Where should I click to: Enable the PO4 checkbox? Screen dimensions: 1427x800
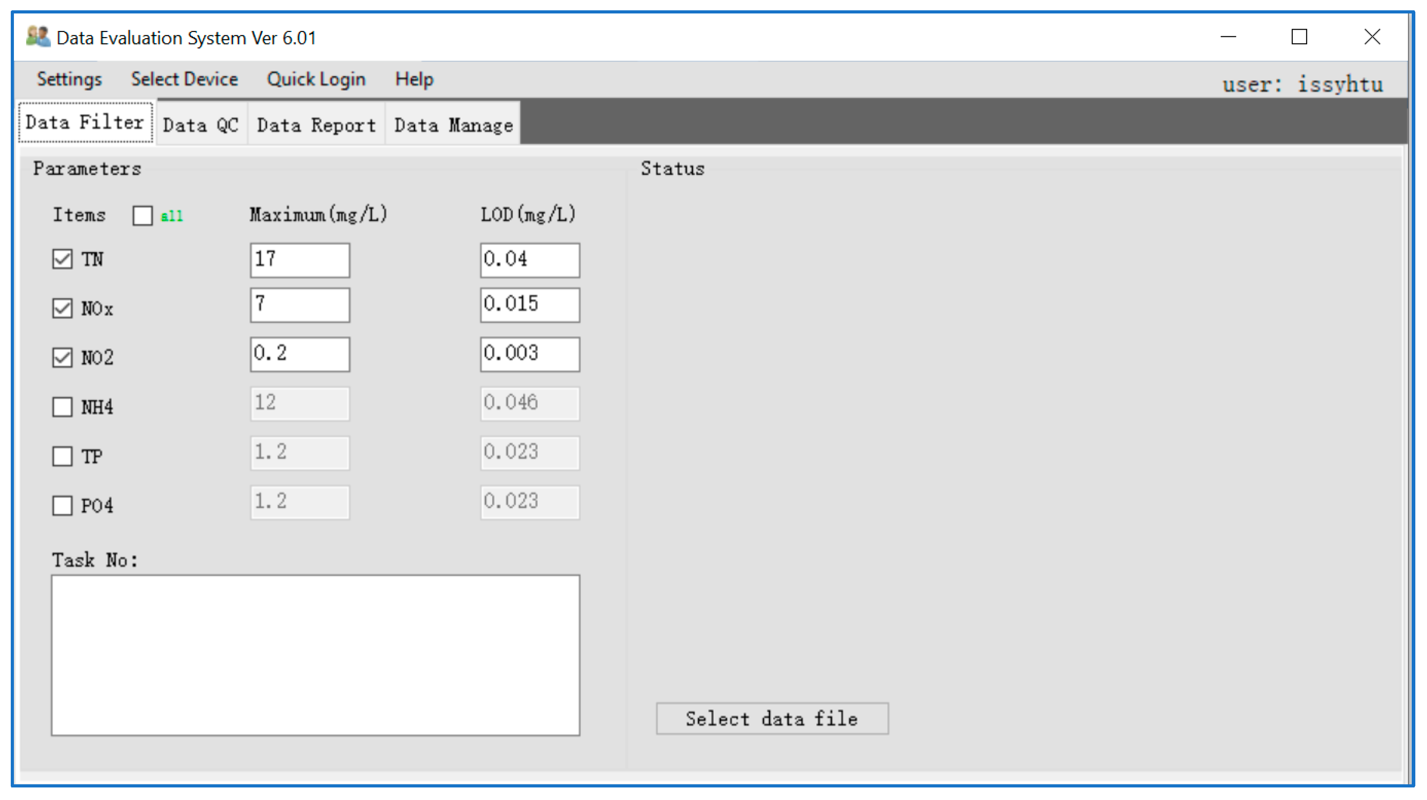(x=62, y=505)
